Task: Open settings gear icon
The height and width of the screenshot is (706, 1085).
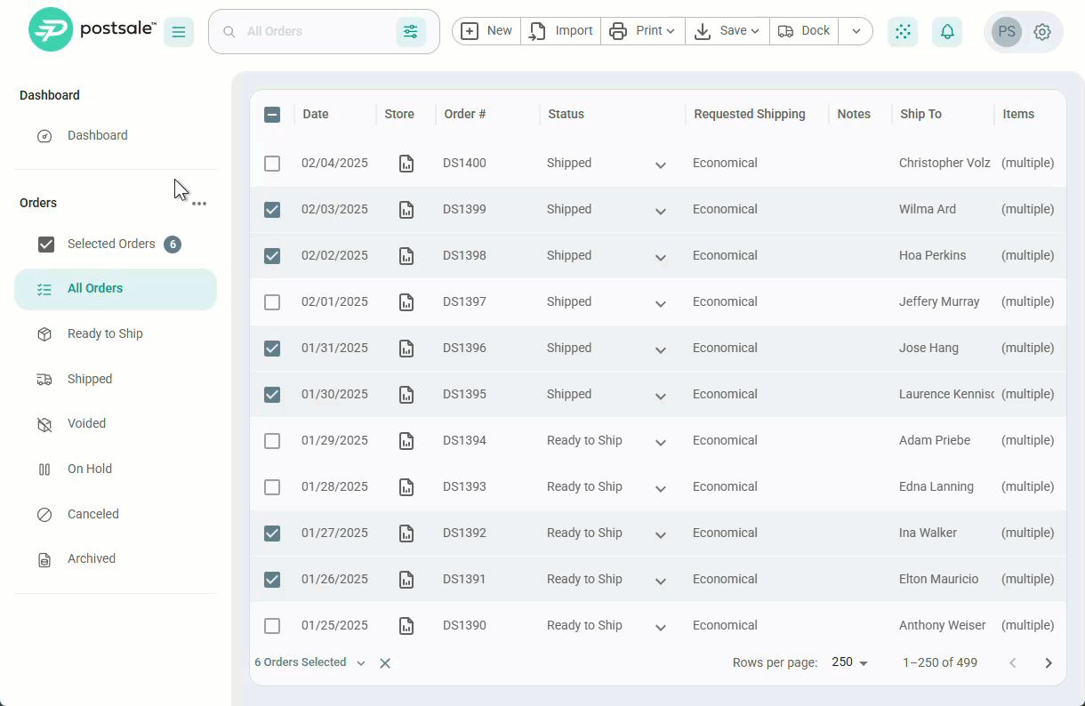Action: (x=1042, y=32)
